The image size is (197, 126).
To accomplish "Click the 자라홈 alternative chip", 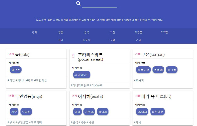I will 26,112.
